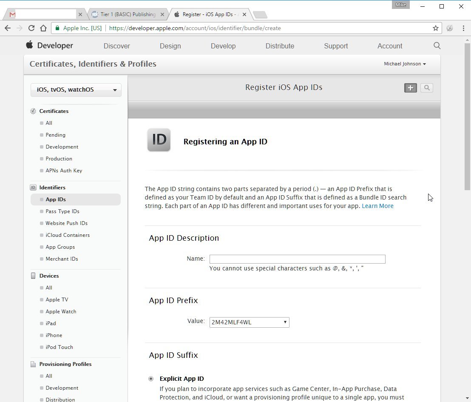Select the Explicit App ID radio button
Viewport: 471px width, 402px height.
(x=151, y=379)
